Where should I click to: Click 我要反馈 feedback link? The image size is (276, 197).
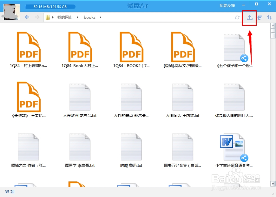point(227,6)
